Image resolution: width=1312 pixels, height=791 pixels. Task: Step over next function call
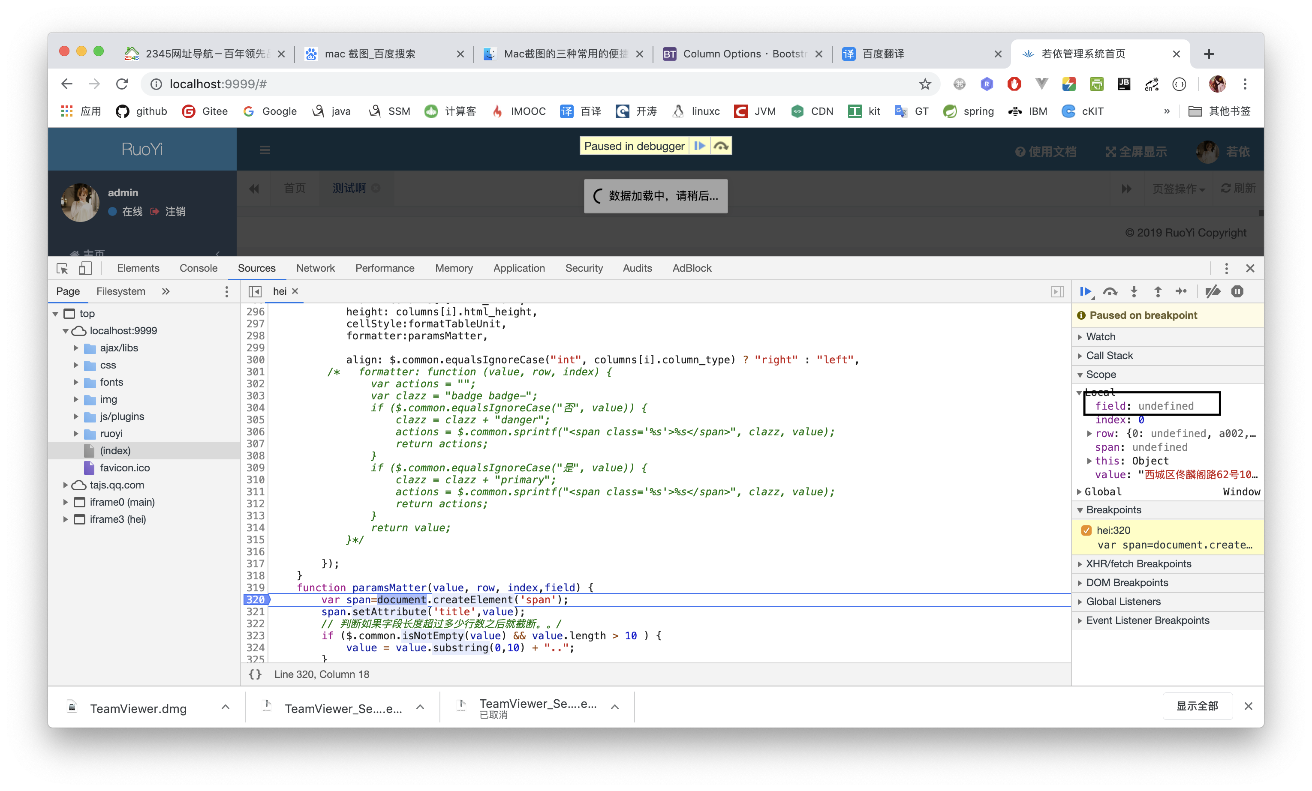click(1111, 291)
